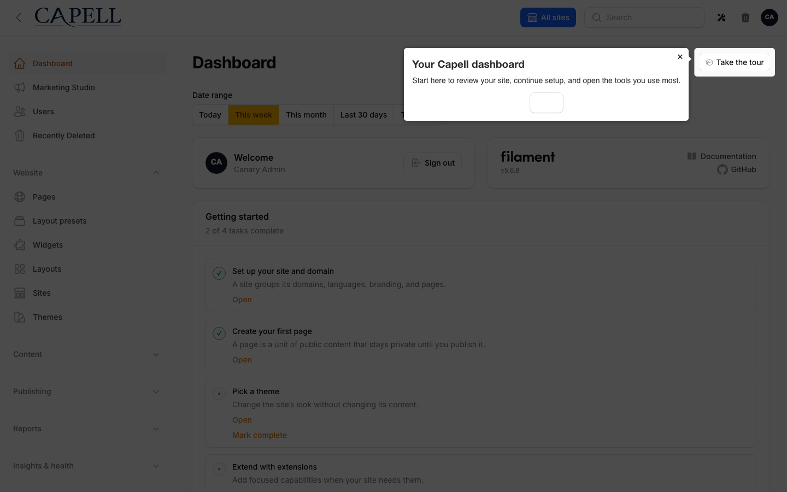Click the Canary Admin name text
The width and height of the screenshot is (787, 492).
coord(260,169)
